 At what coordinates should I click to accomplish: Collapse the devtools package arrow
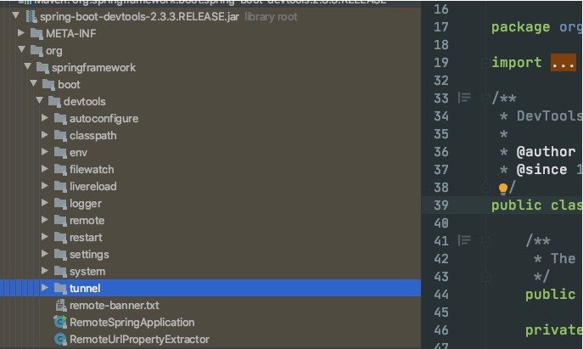point(39,101)
